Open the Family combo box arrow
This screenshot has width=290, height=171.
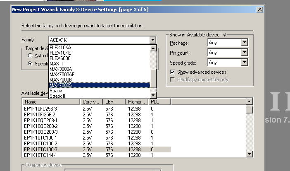[152, 40]
